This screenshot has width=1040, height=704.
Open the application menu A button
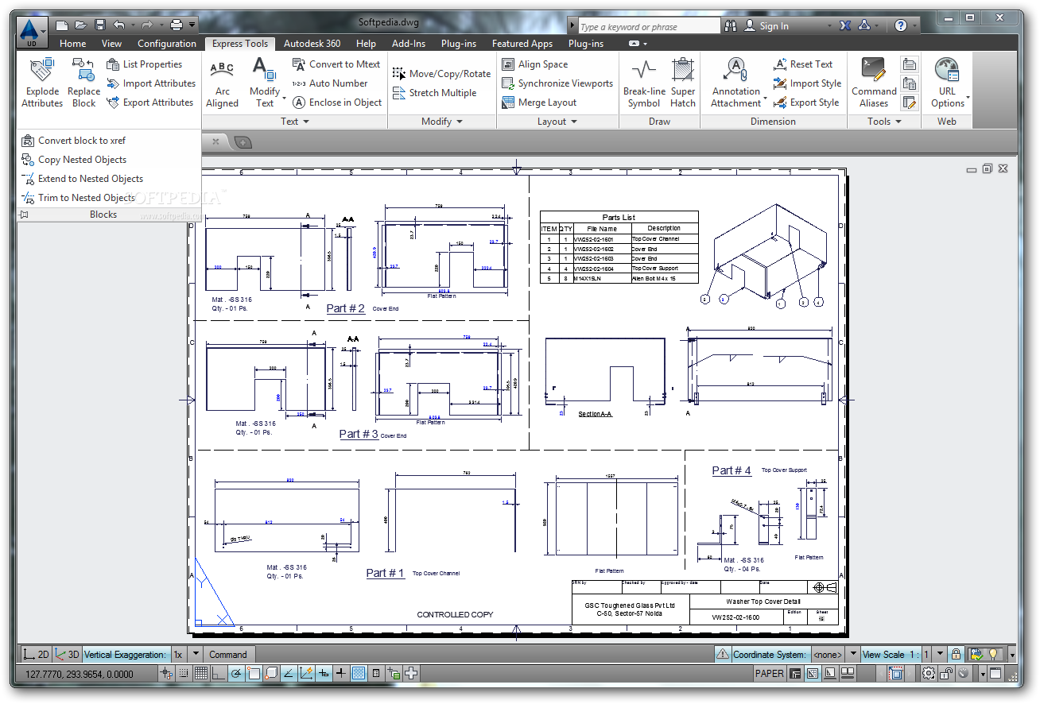(x=32, y=33)
